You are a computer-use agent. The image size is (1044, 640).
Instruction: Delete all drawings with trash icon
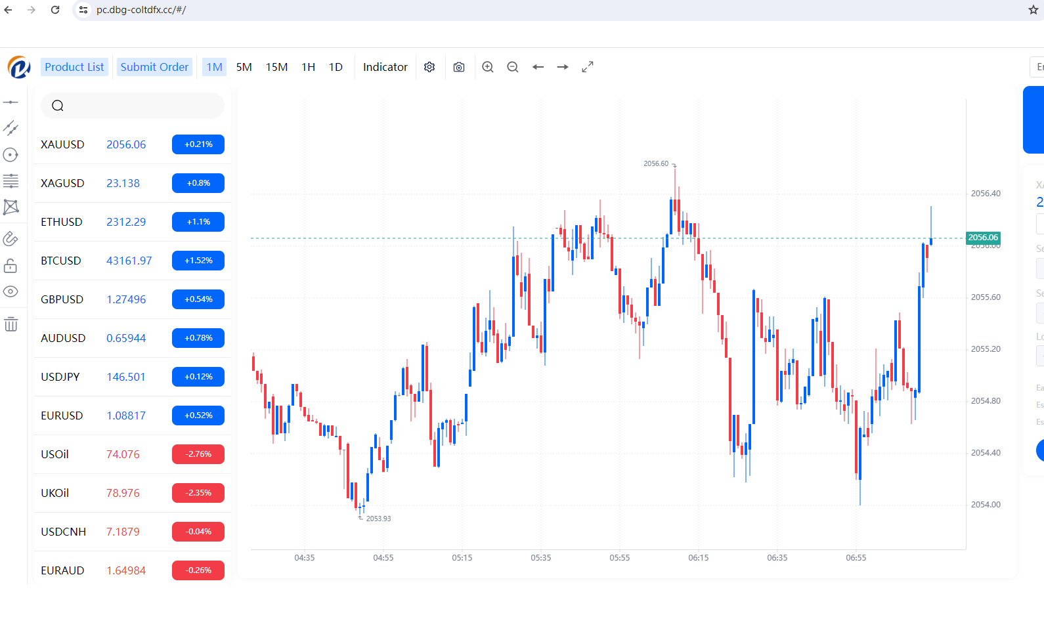pos(11,324)
